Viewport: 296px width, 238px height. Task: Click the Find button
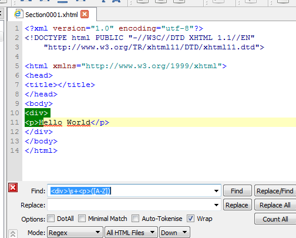tap(237, 190)
